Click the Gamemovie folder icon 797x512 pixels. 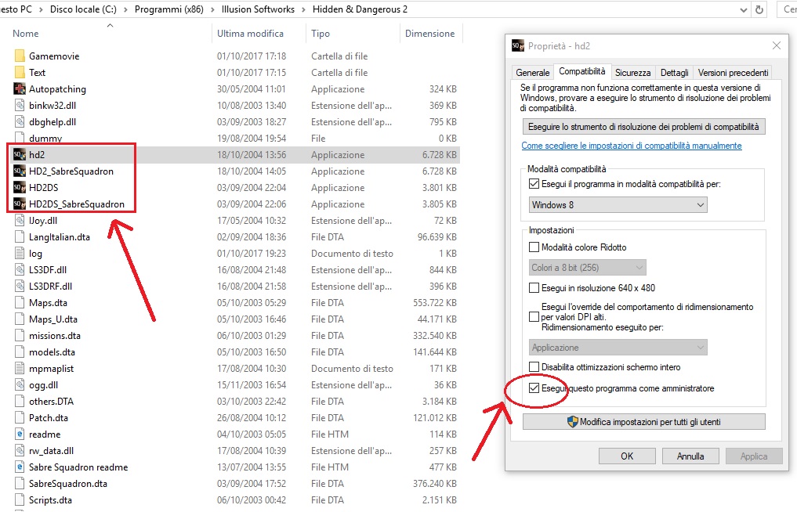20,56
